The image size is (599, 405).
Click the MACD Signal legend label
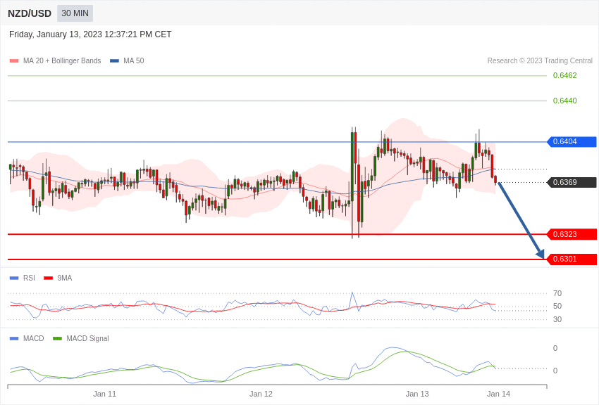coord(87,338)
